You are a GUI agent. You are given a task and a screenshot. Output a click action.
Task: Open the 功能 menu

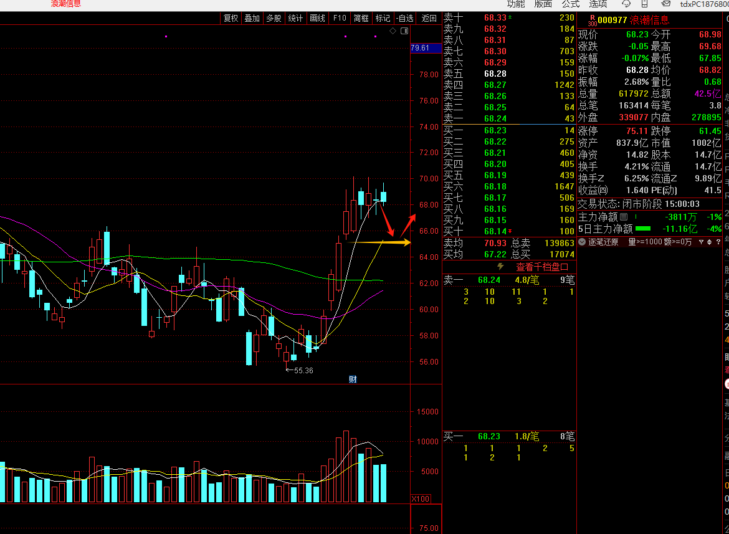click(x=516, y=4)
